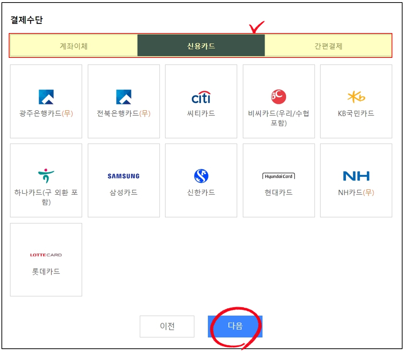Image resolution: width=404 pixels, height=352 pixels.
Task: Select the SAMSUNG card logo
Action: (124, 176)
